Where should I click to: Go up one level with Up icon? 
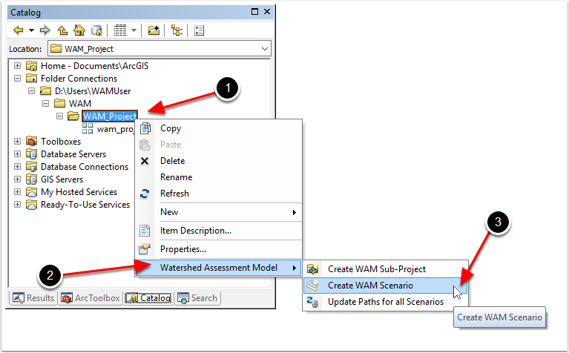click(63, 30)
